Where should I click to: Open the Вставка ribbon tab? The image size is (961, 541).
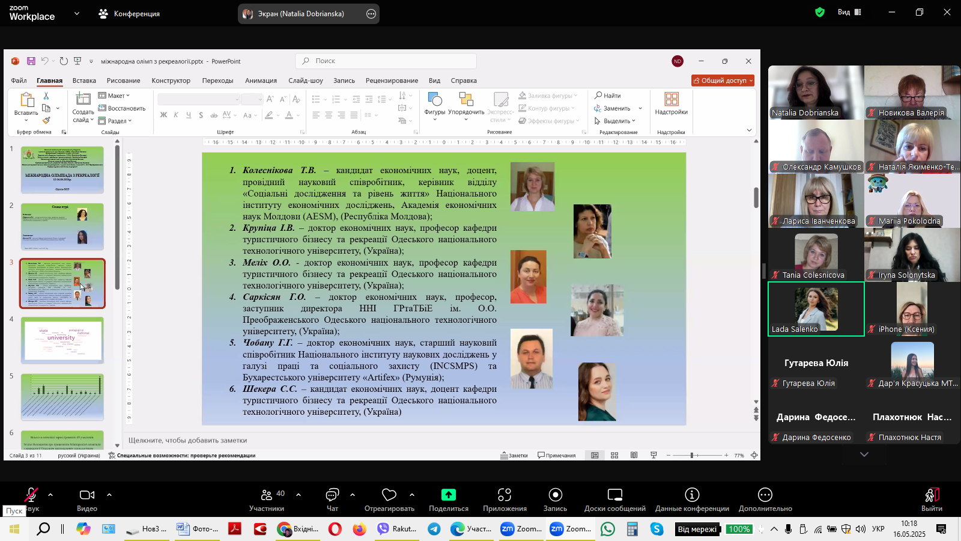[x=84, y=81]
